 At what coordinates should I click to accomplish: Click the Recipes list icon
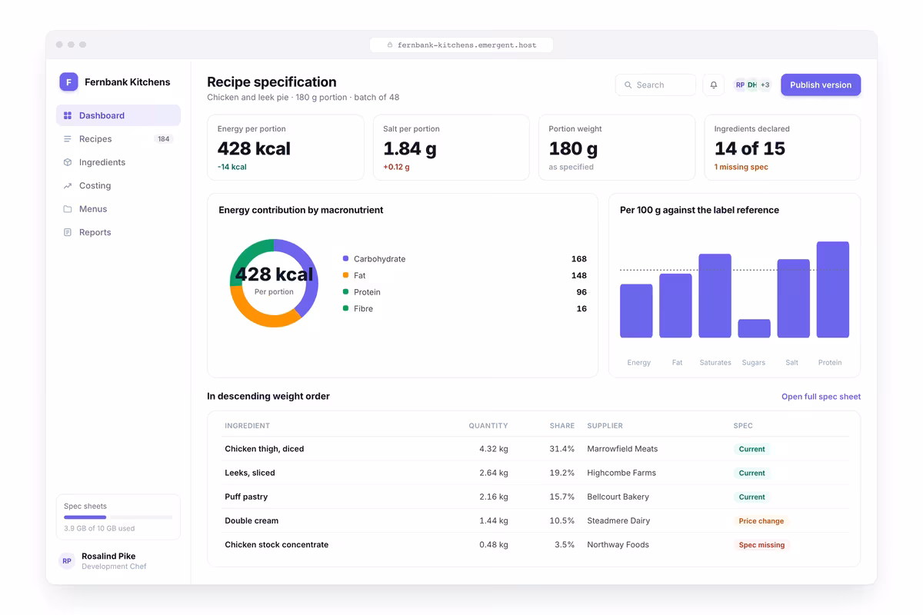point(68,139)
